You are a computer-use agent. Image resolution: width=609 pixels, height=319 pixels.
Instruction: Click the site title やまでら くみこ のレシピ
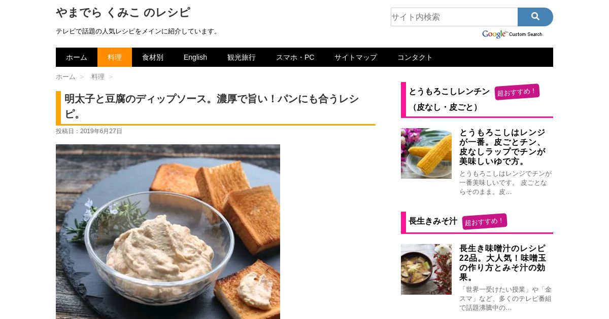tap(123, 13)
